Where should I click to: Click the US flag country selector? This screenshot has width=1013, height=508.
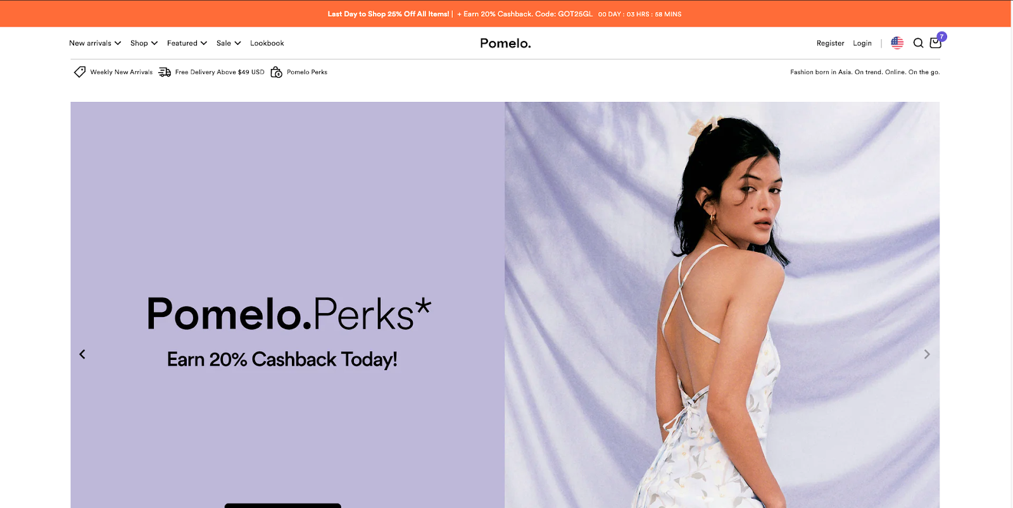coord(897,43)
